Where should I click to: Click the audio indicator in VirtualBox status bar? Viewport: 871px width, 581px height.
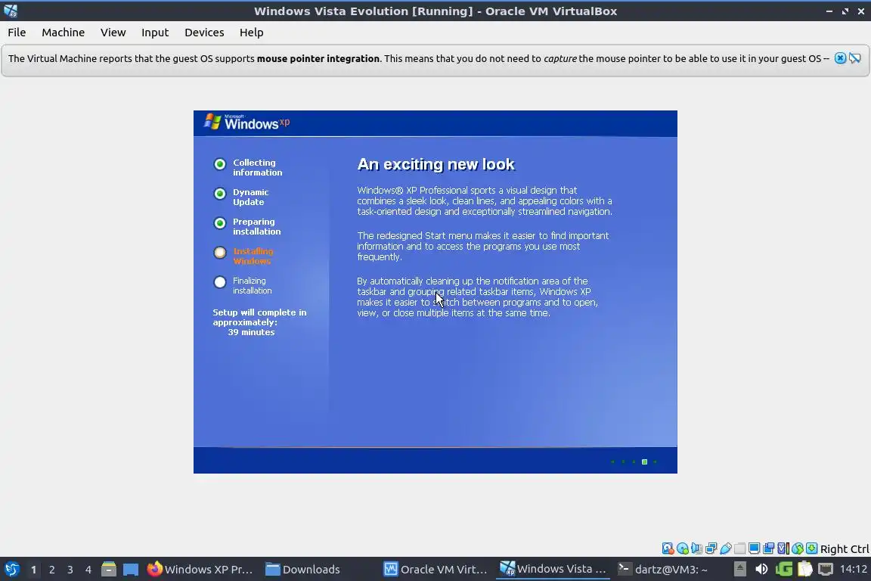(696, 548)
